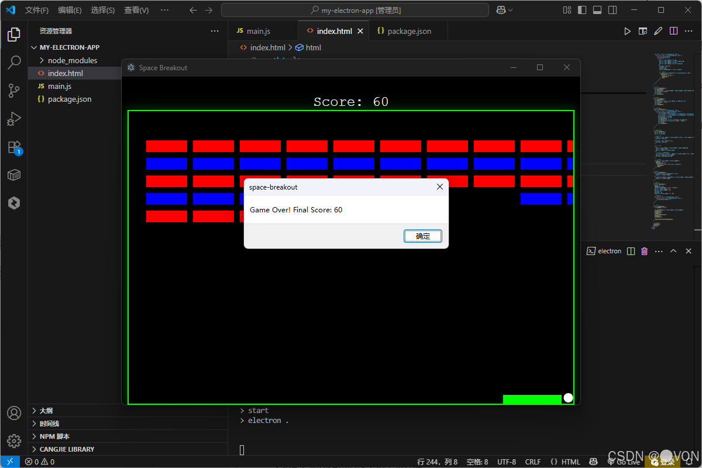This screenshot has height=468, width=702.
Task: Open Customize Layout icon in title bar
Action: click(x=567, y=10)
